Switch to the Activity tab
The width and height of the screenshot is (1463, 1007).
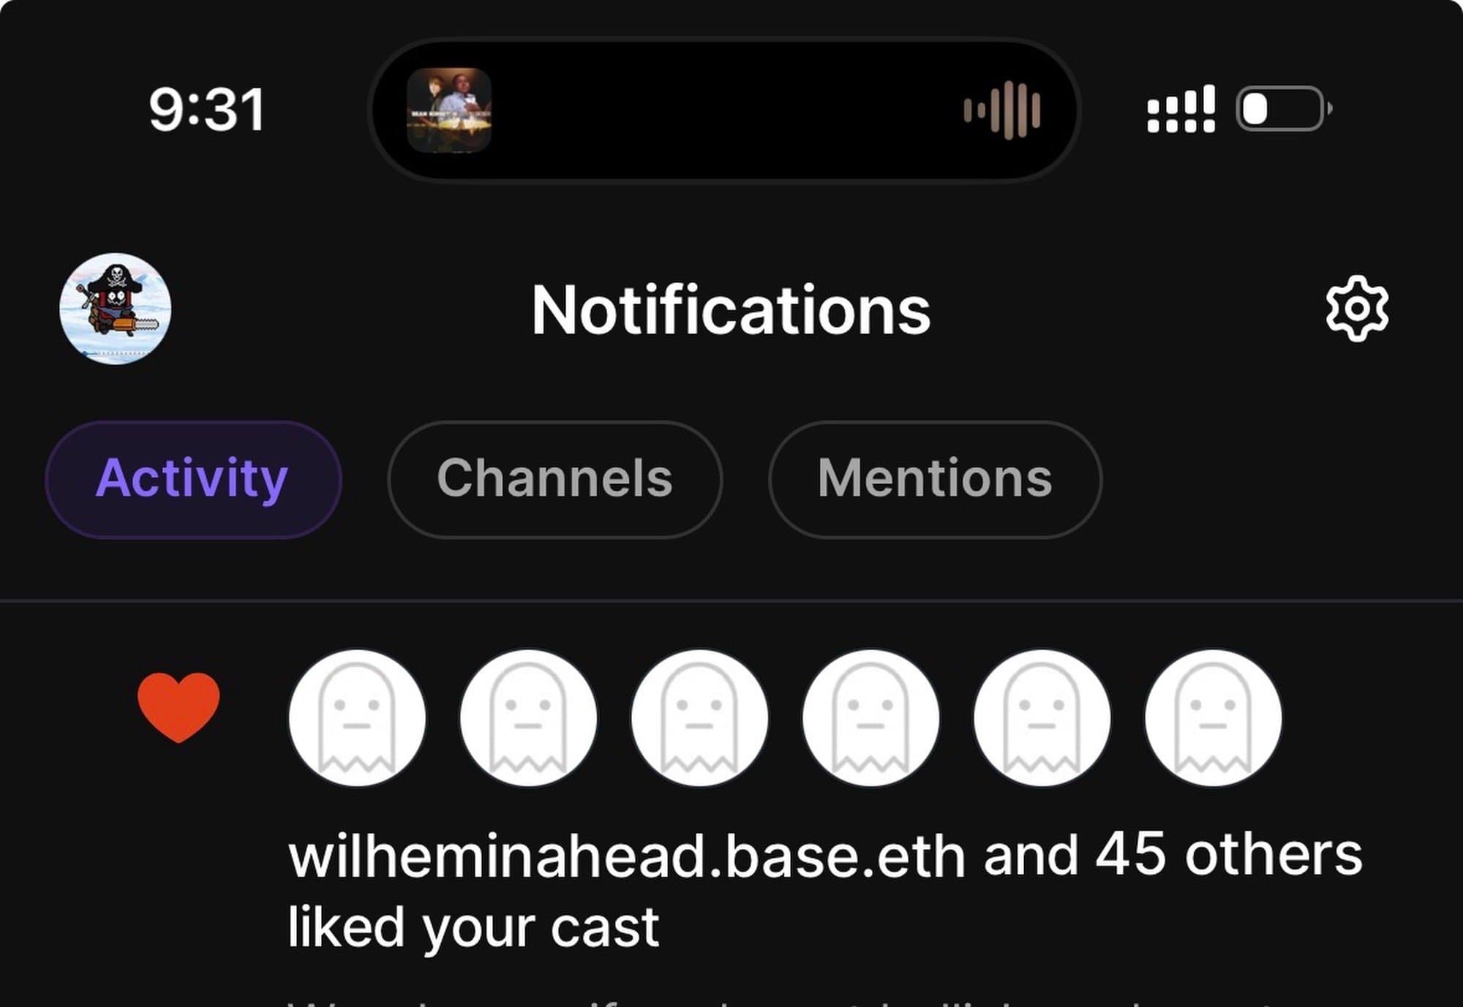193,479
